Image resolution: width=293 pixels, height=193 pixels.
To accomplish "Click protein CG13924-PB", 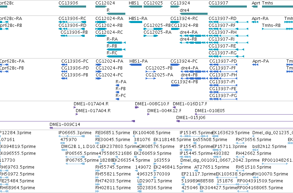I will click(x=185, y=82).
